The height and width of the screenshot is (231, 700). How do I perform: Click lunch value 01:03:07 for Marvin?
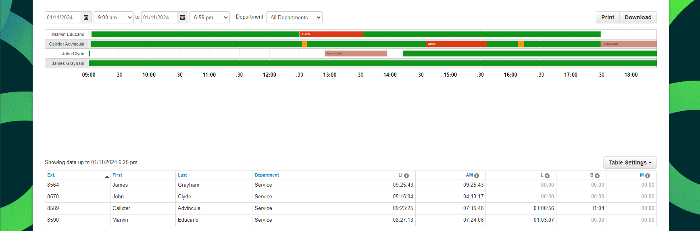544,220
